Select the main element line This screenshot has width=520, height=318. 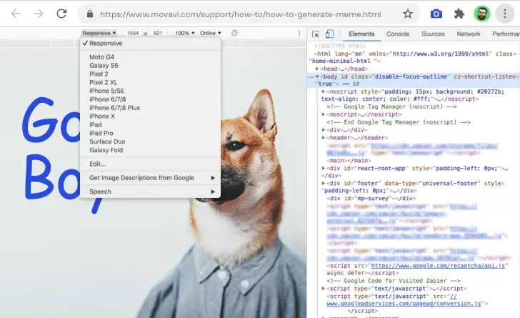(x=349, y=160)
